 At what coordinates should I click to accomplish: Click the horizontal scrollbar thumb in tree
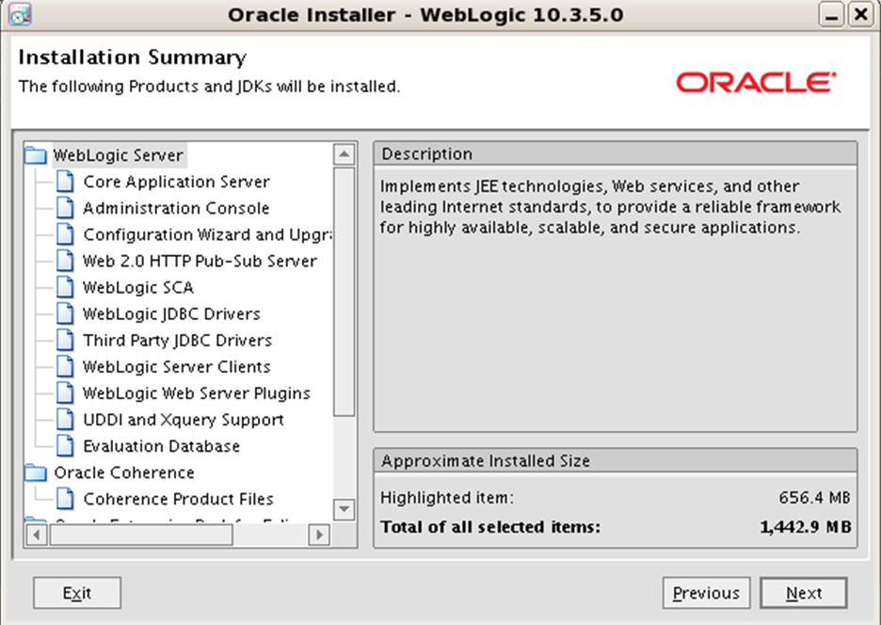[141, 535]
